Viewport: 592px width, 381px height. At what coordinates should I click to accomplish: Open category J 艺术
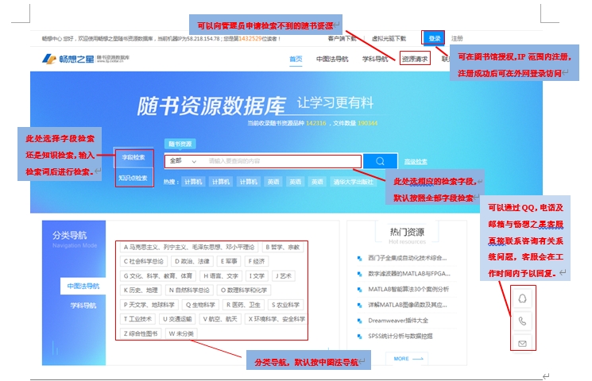(x=284, y=275)
